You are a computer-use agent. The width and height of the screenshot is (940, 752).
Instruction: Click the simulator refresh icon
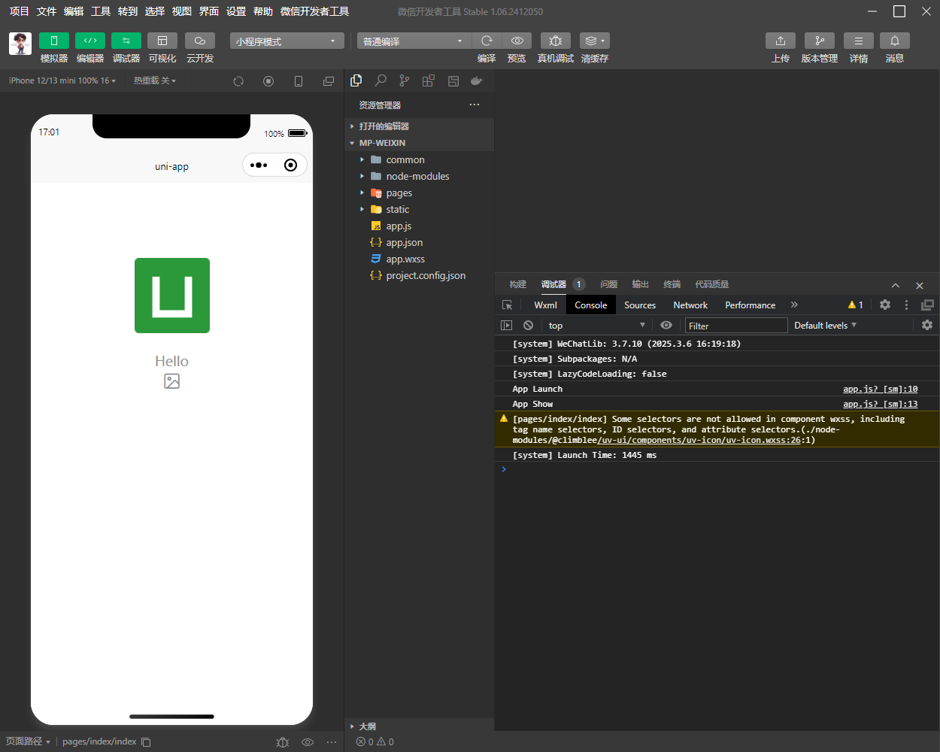pos(238,81)
